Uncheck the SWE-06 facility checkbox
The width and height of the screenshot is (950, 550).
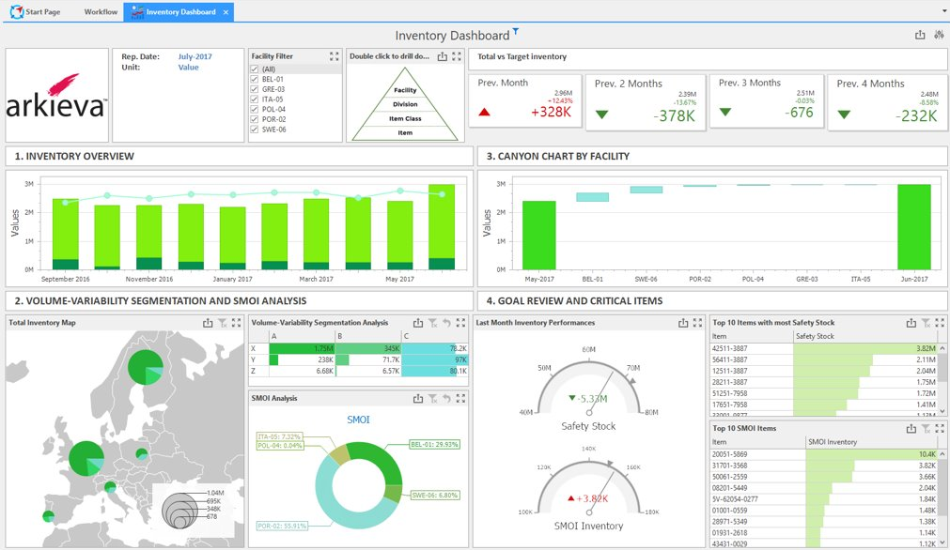(255, 130)
